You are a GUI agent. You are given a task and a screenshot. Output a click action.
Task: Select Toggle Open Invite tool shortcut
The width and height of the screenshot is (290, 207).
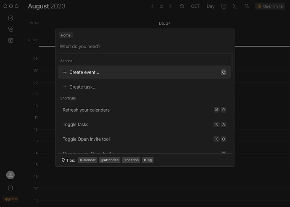click(x=145, y=139)
